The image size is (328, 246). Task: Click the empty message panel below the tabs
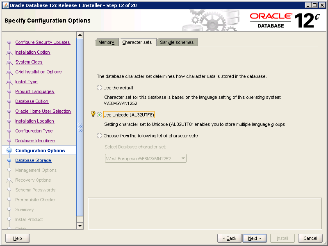205,213
